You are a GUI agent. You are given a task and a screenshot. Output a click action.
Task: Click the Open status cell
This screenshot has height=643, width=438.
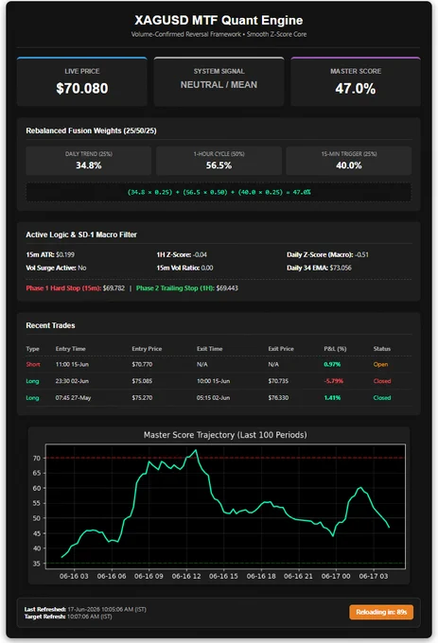coord(380,364)
